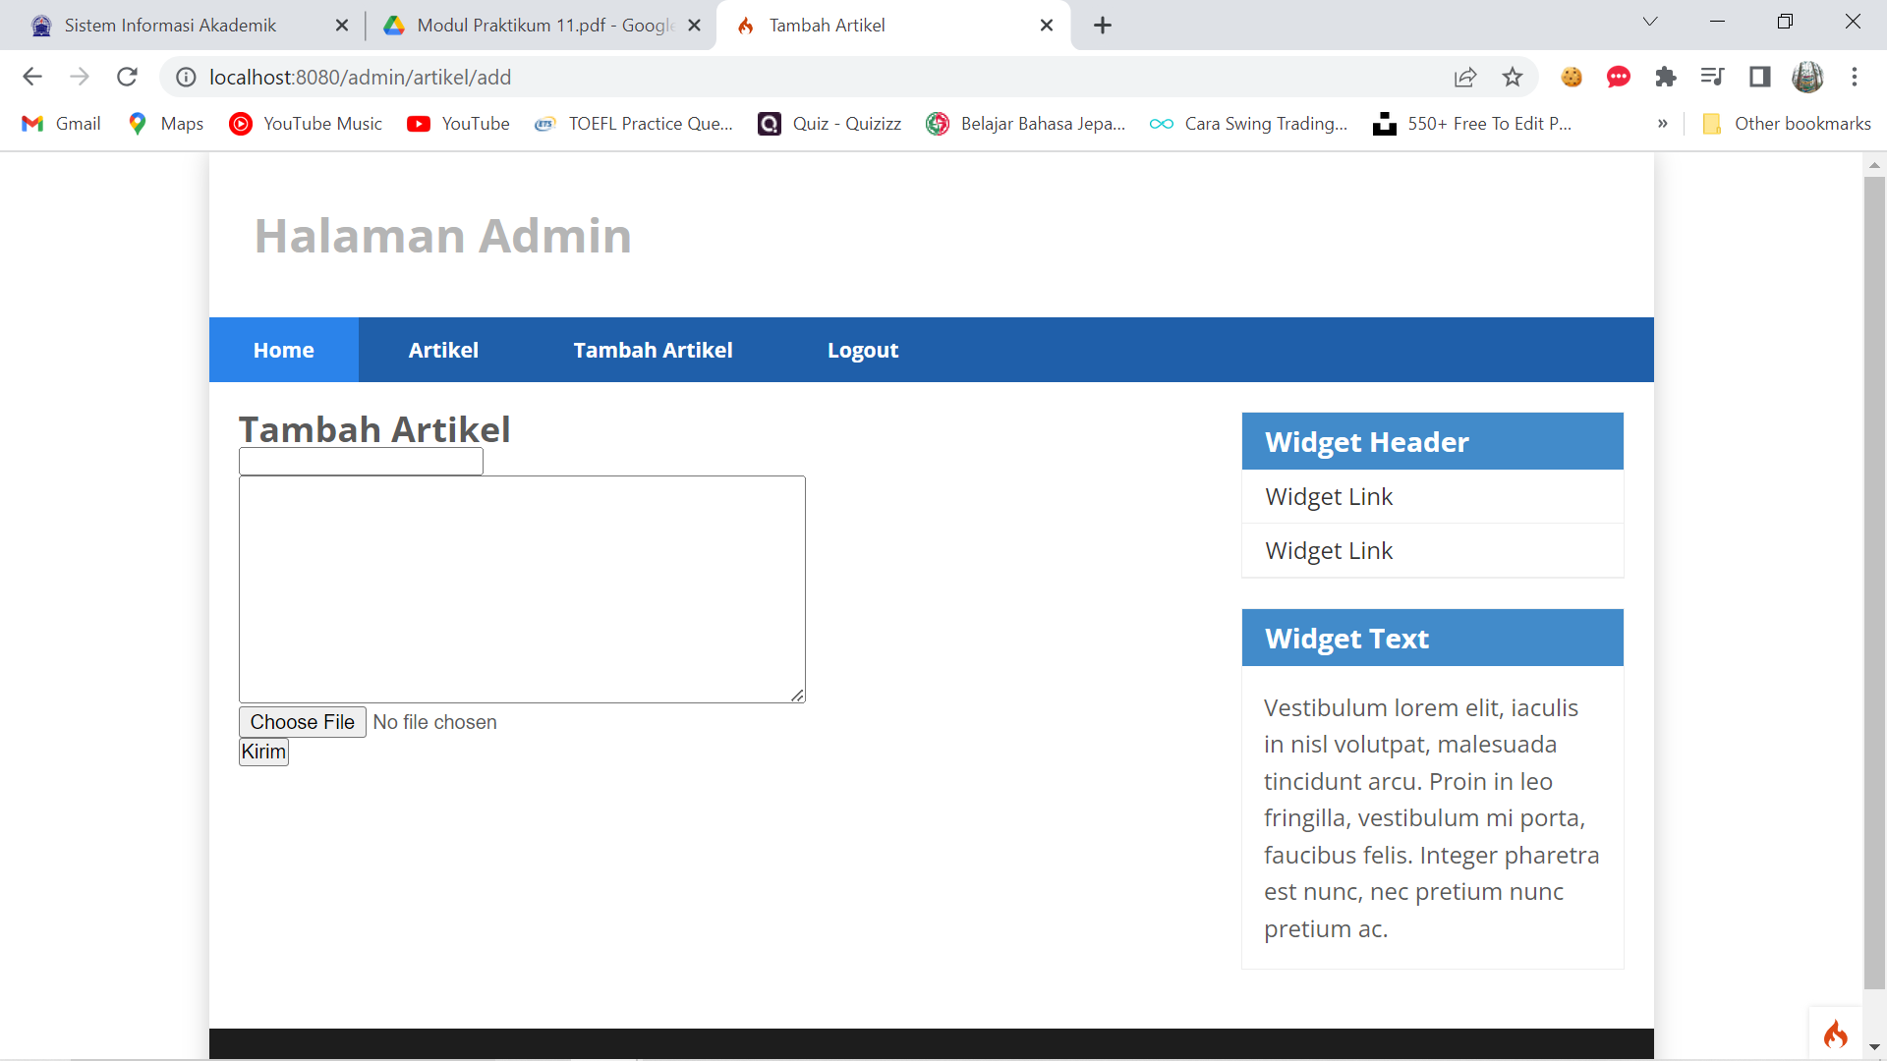Select Artikel in the navigation bar
The height and width of the screenshot is (1061, 1887).
[x=443, y=350]
